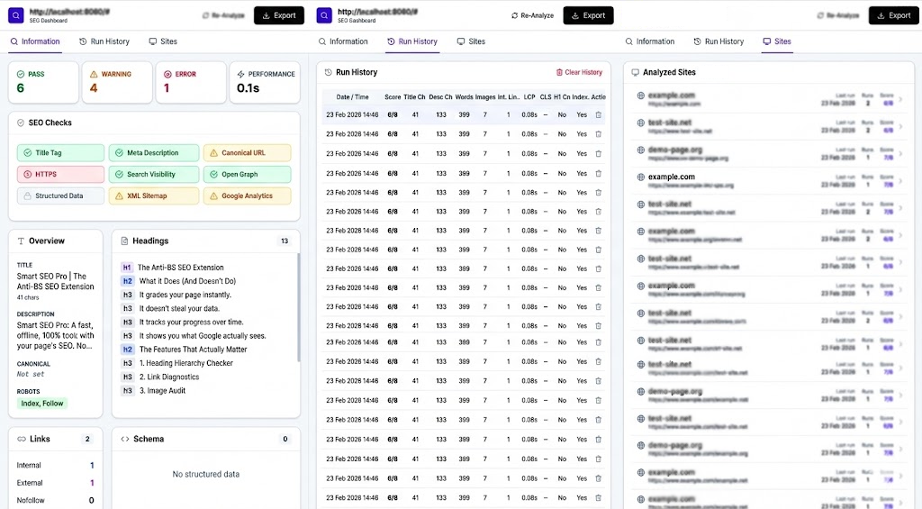Click the Structured Data chip
The height and width of the screenshot is (509, 922).
(60, 196)
